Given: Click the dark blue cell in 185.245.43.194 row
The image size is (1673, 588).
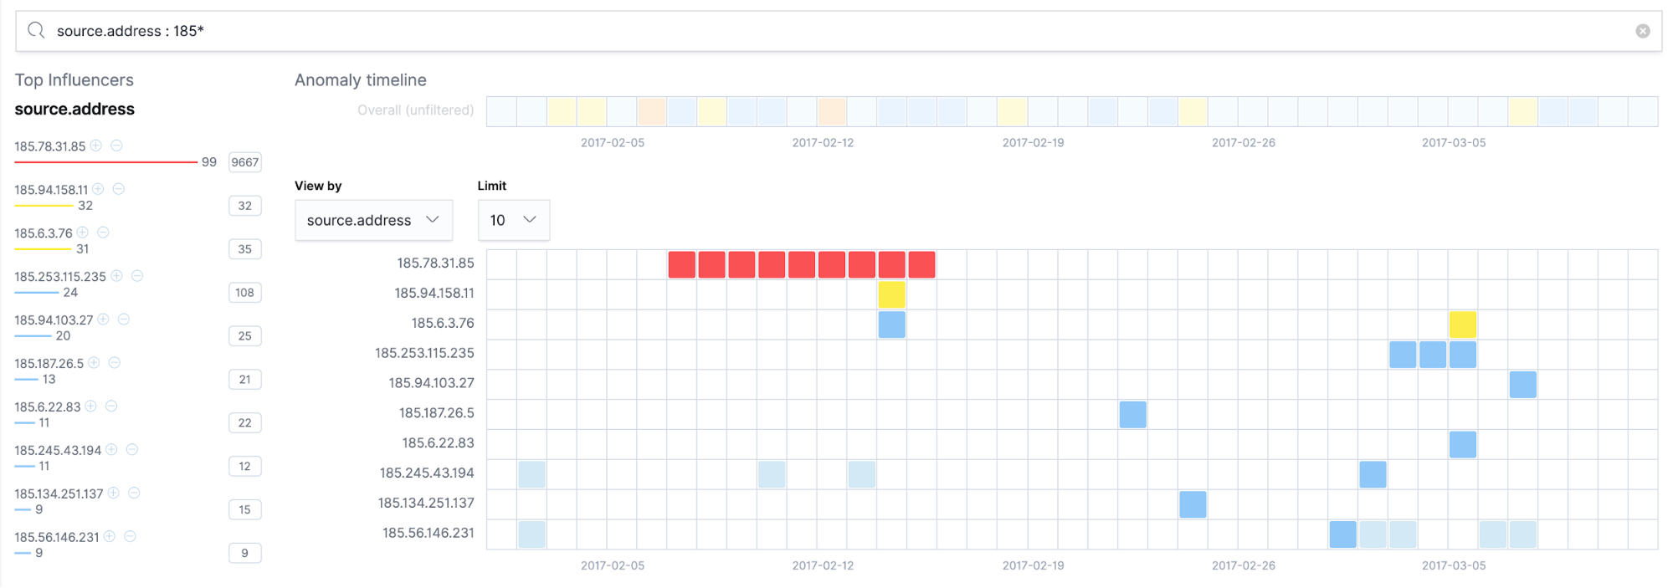Looking at the screenshot, I should [1373, 475].
